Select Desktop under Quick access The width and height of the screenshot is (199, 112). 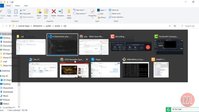tap(7, 38)
